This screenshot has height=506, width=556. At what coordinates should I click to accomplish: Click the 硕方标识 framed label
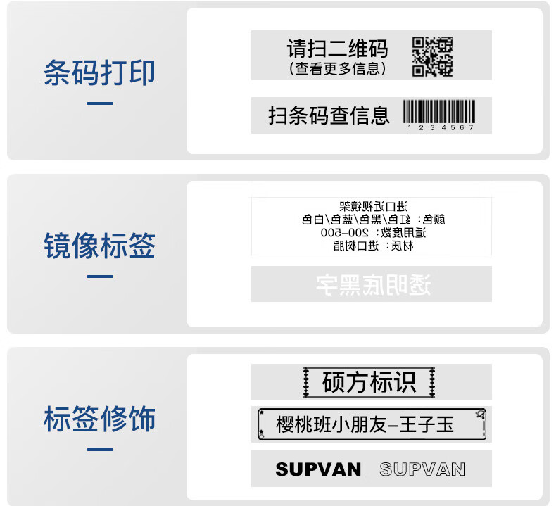[369, 382]
